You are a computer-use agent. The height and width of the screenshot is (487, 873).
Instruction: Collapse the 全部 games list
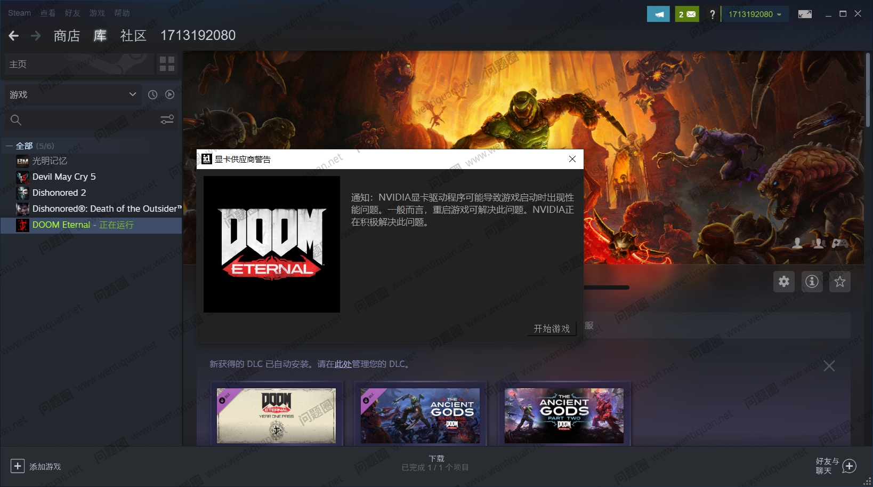click(9, 146)
